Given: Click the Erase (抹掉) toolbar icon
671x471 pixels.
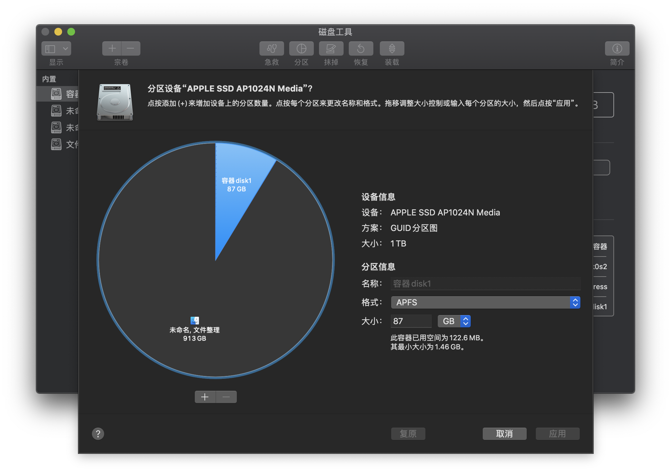Looking at the screenshot, I should click(x=331, y=49).
